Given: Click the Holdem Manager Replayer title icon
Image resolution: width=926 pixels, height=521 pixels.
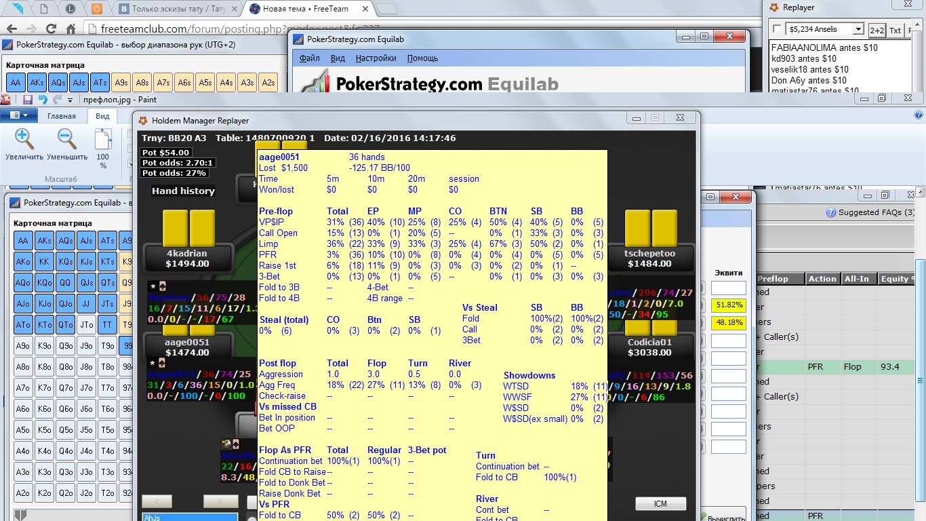Looking at the screenshot, I should click(x=143, y=120).
